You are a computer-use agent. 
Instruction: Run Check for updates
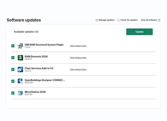[x=127, y=20]
